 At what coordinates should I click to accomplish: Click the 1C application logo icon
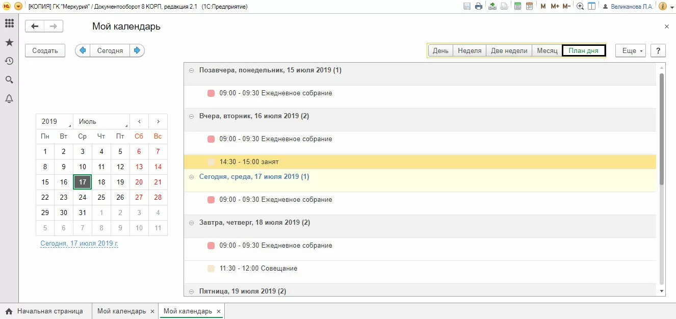click(x=7, y=6)
